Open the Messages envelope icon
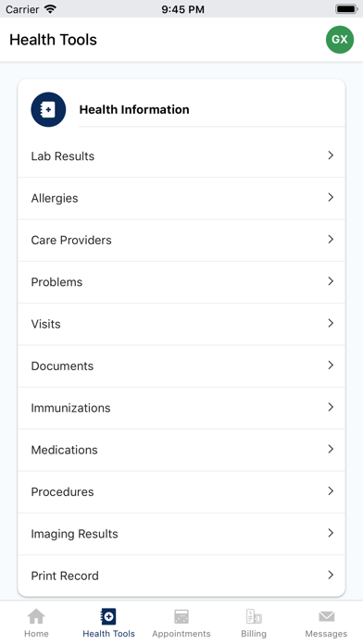Screen dimensions: 363x644 pos(326,616)
